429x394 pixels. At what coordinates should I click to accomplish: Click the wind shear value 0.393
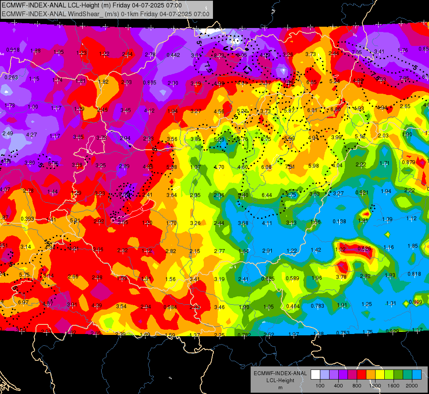[x=27, y=219]
